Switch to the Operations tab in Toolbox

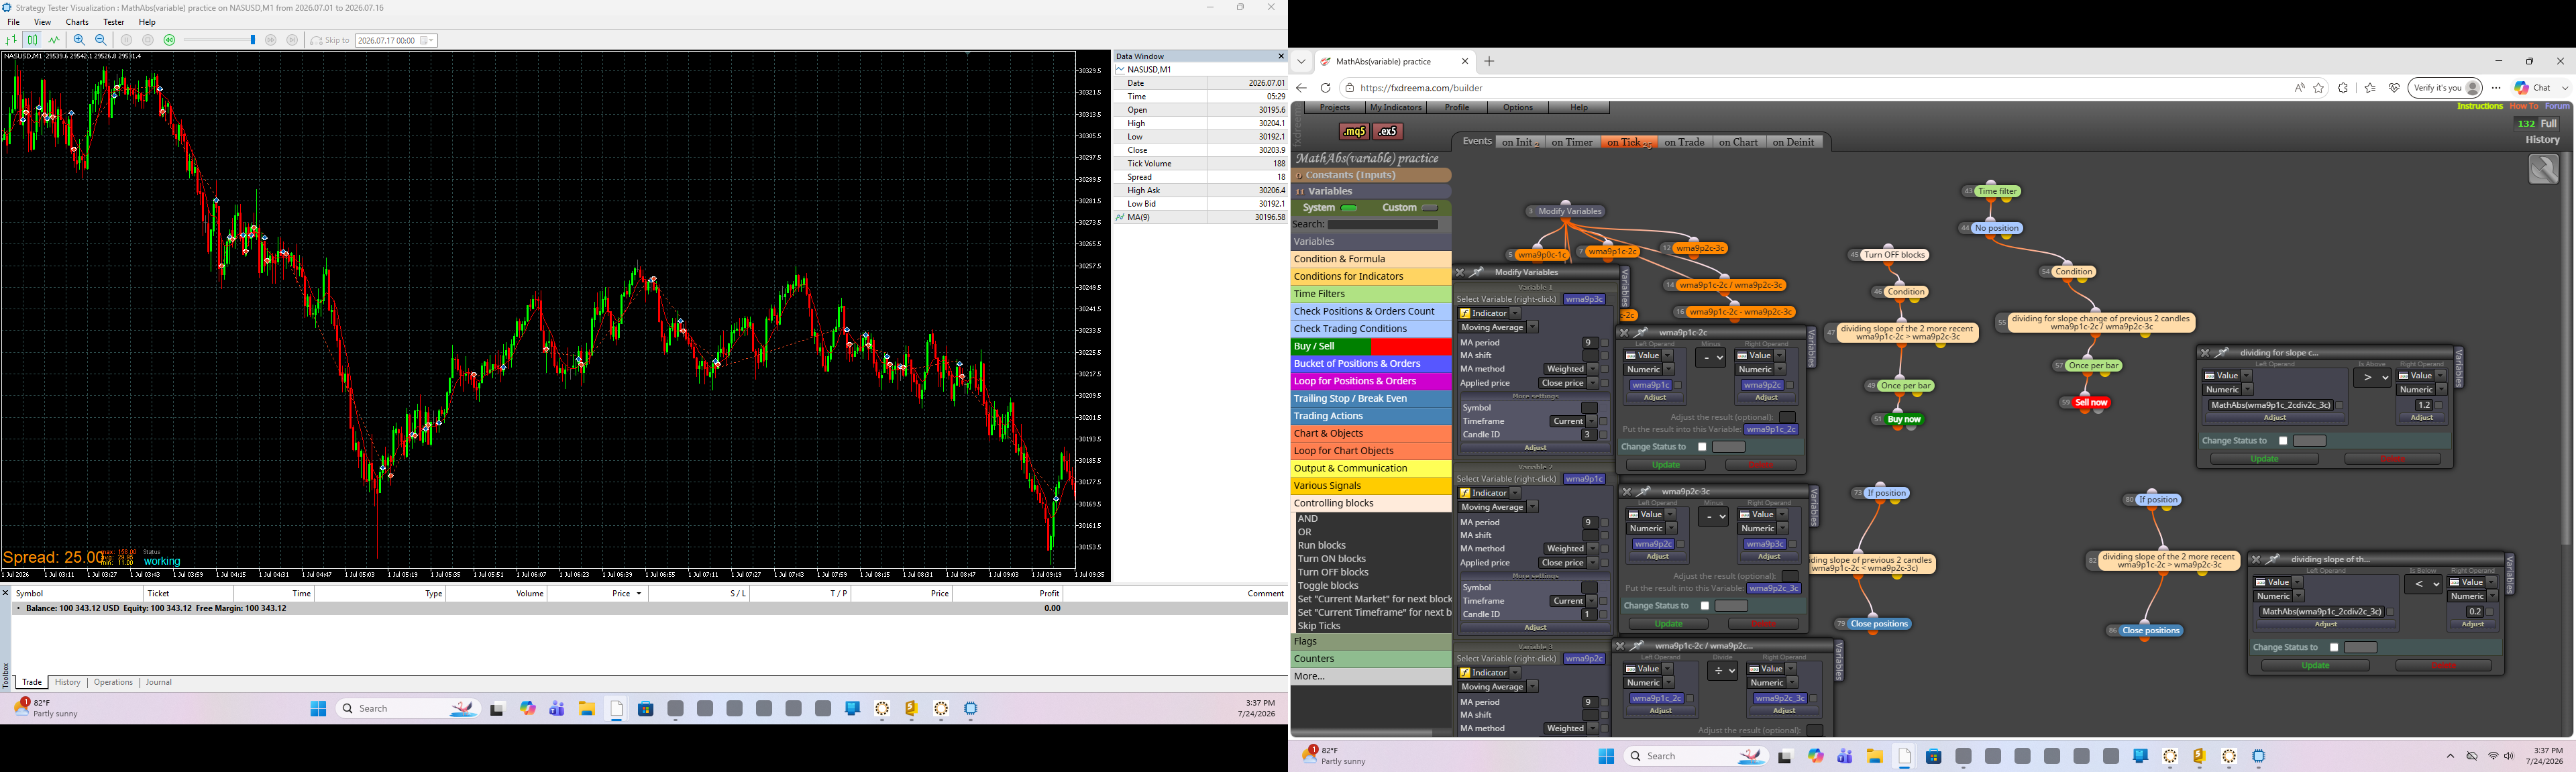113,682
